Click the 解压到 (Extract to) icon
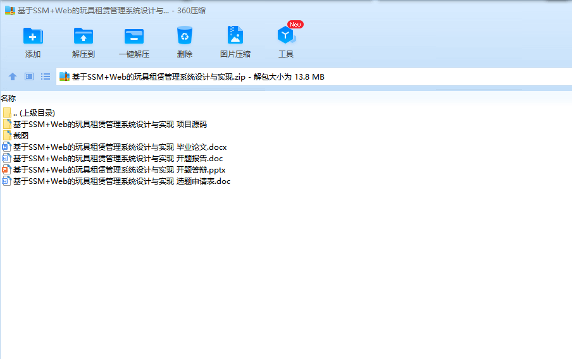 coord(83,36)
